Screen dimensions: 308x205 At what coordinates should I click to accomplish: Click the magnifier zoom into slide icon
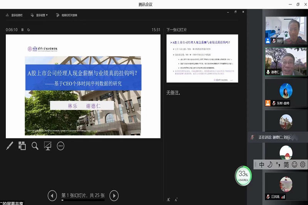(35, 146)
